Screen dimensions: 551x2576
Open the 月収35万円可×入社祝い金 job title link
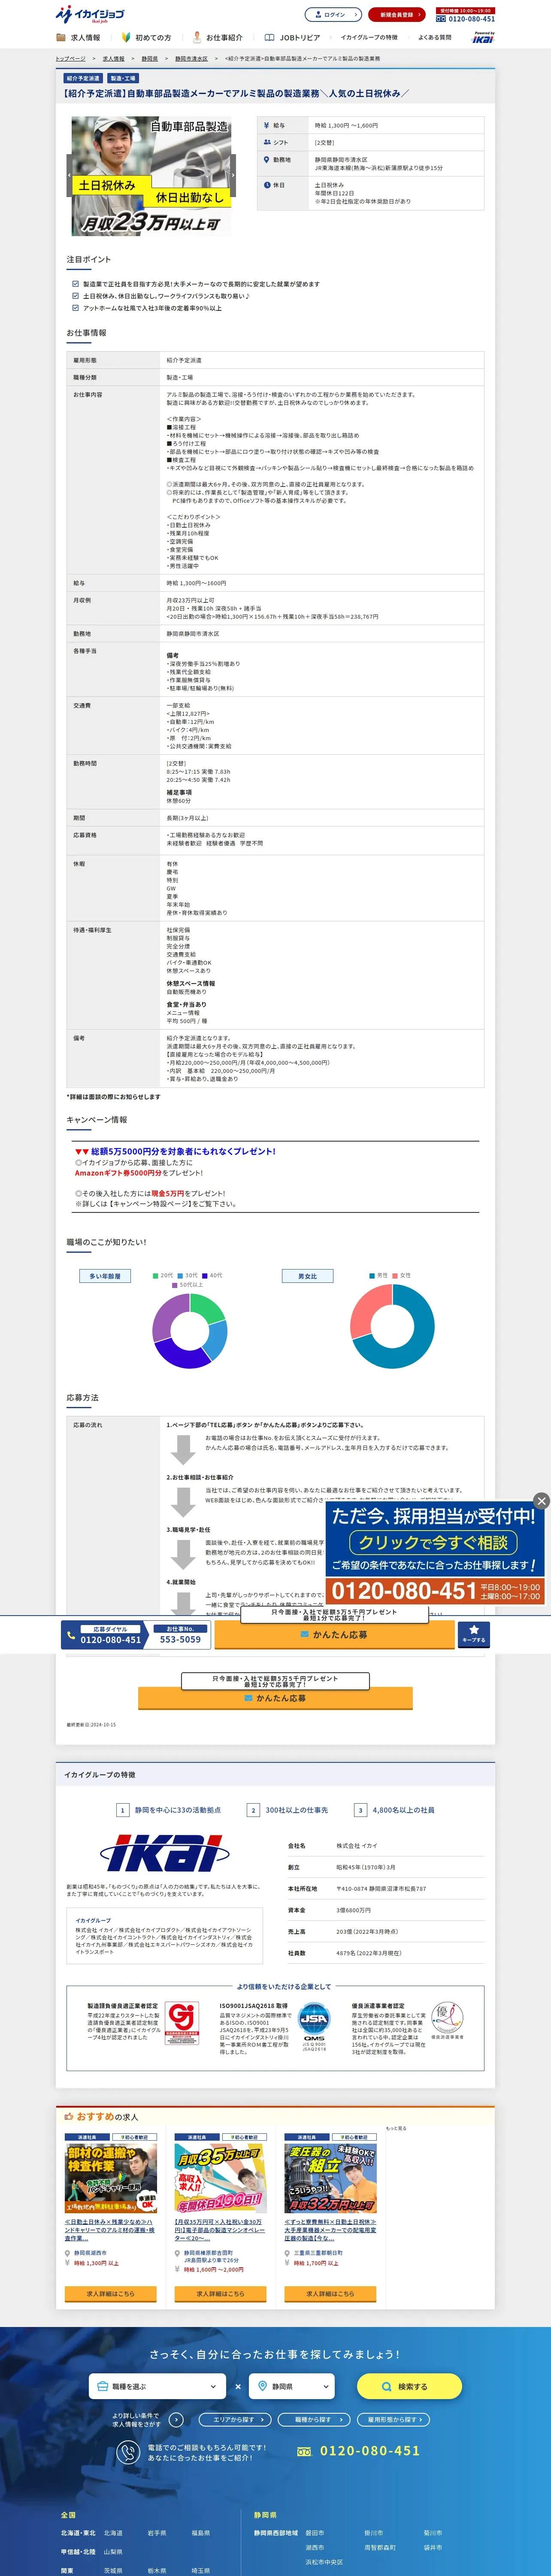[220, 2229]
